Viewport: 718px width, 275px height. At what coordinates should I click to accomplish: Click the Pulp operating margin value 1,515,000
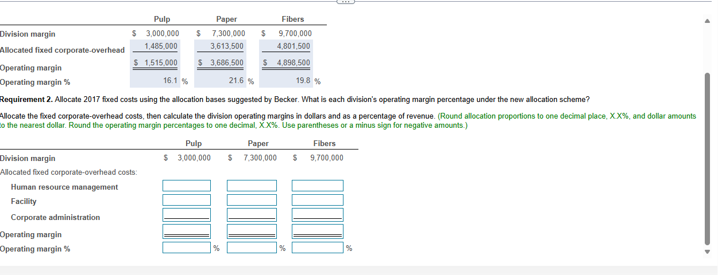(161, 62)
